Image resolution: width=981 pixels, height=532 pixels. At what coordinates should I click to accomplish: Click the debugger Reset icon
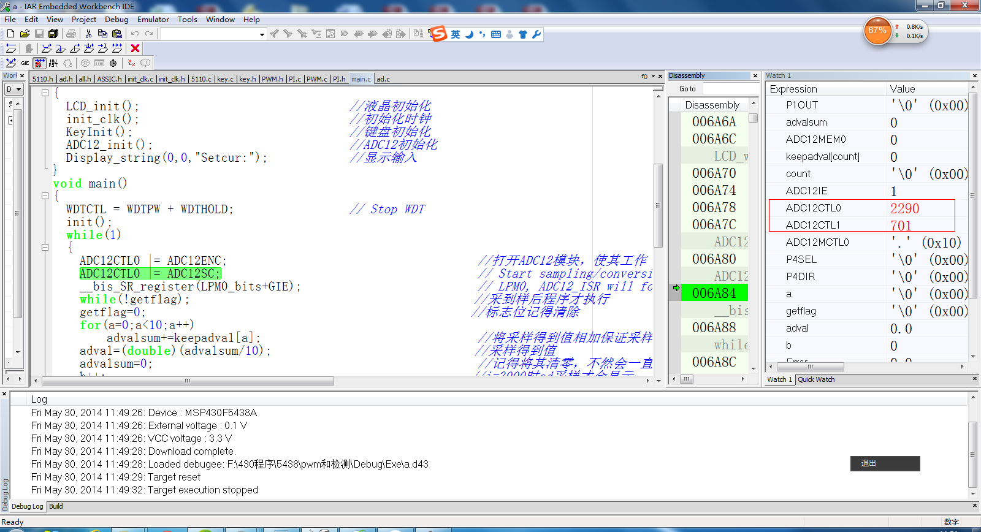point(11,48)
